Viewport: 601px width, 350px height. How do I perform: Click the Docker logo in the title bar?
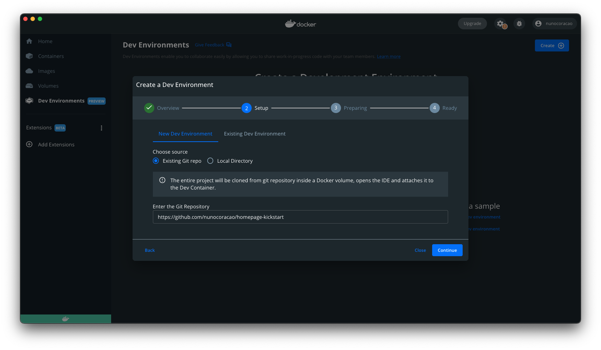[300, 24]
